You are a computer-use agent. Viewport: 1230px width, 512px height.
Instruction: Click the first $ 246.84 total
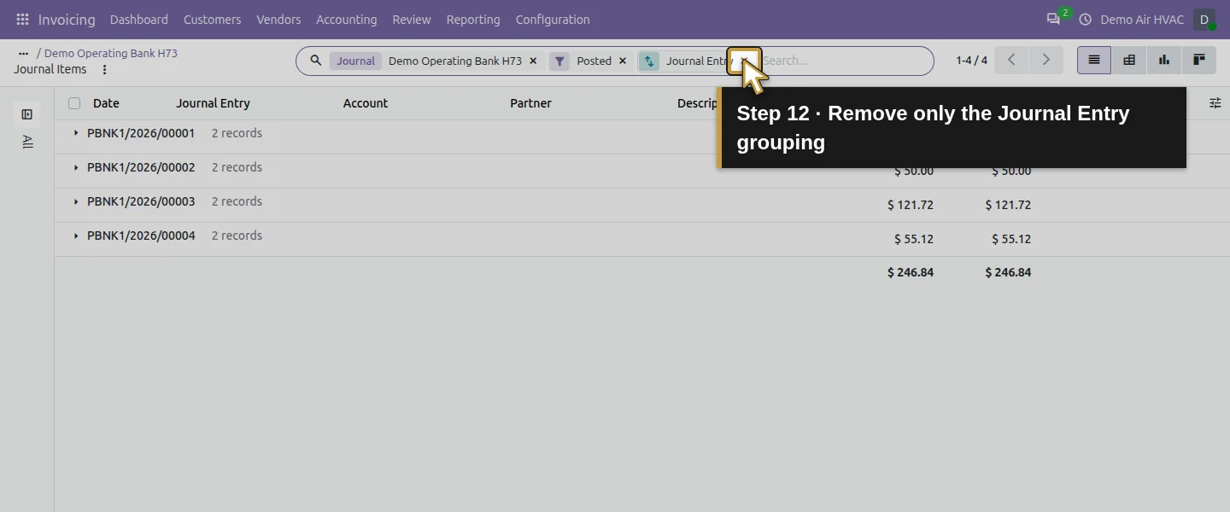click(911, 272)
